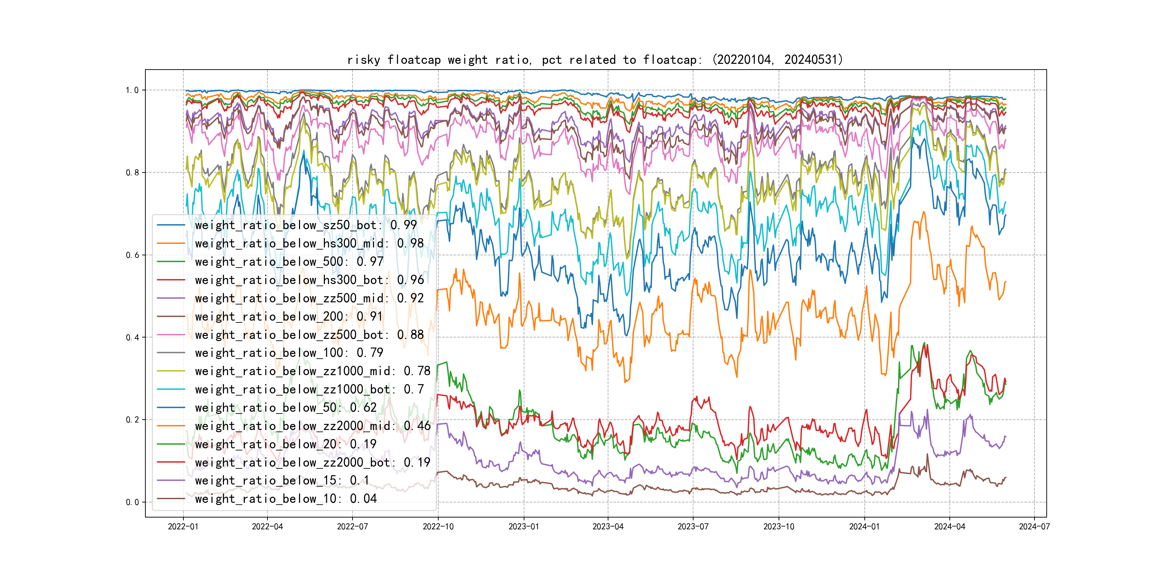
Task: Click the pink zz500_bot legend line sample
Action: coord(171,335)
